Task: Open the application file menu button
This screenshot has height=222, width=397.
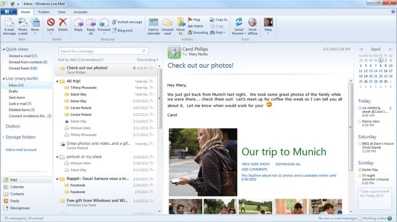Action: tap(9, 11)
